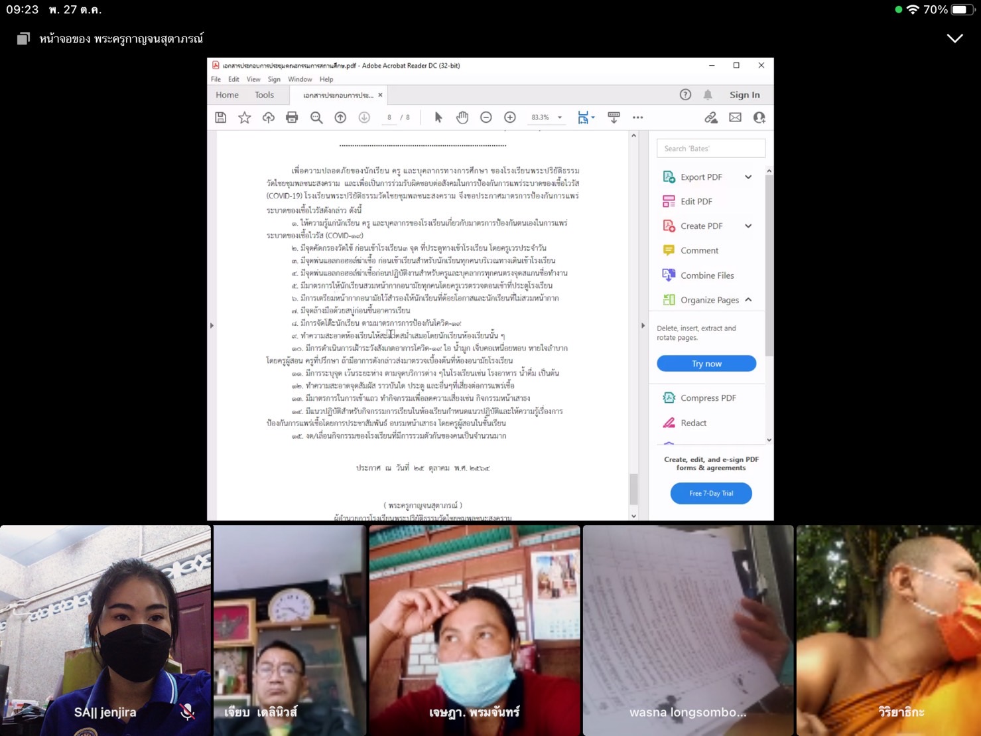Open the View menu
The image size is (981, 736).
tap(253, 79)
